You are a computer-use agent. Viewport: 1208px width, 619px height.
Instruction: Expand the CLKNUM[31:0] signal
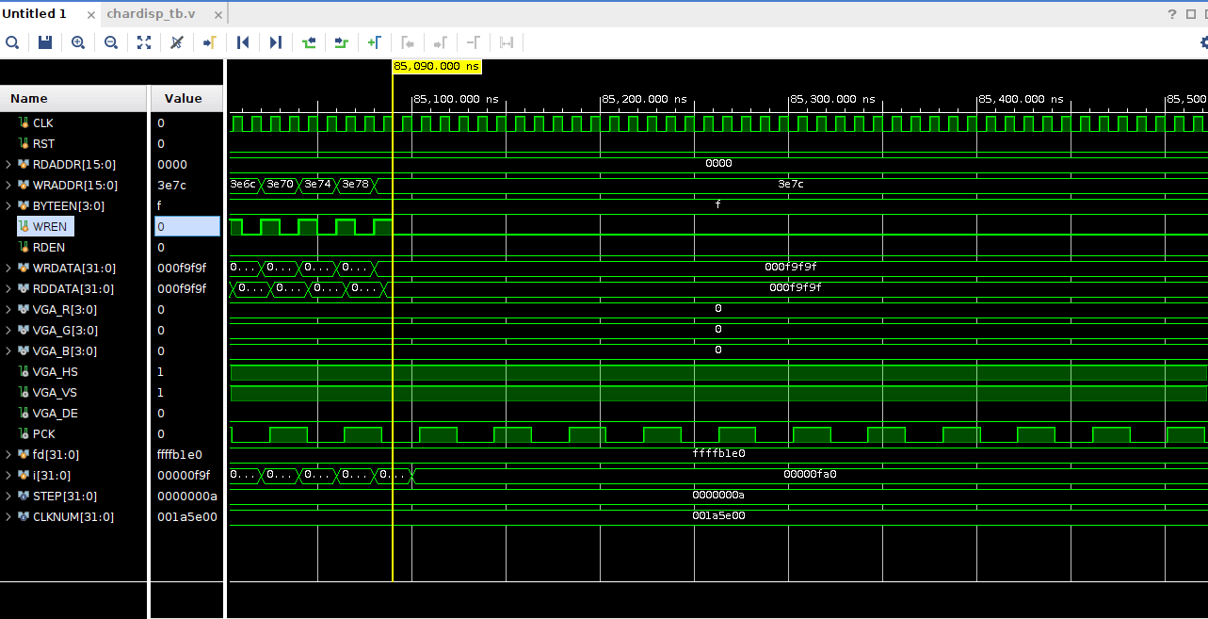8,516
